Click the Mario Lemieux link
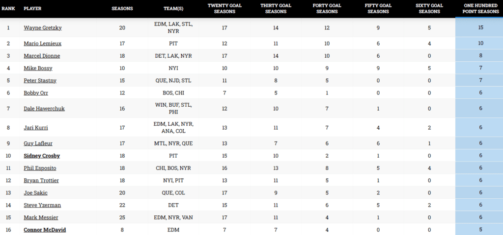The image size is (503, 235). pyautogui.click(x=42, y=44)
